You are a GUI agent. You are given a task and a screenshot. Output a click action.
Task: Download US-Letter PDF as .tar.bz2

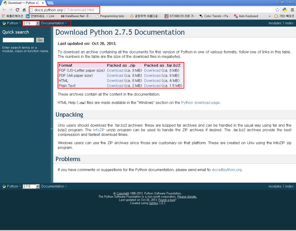152,70
